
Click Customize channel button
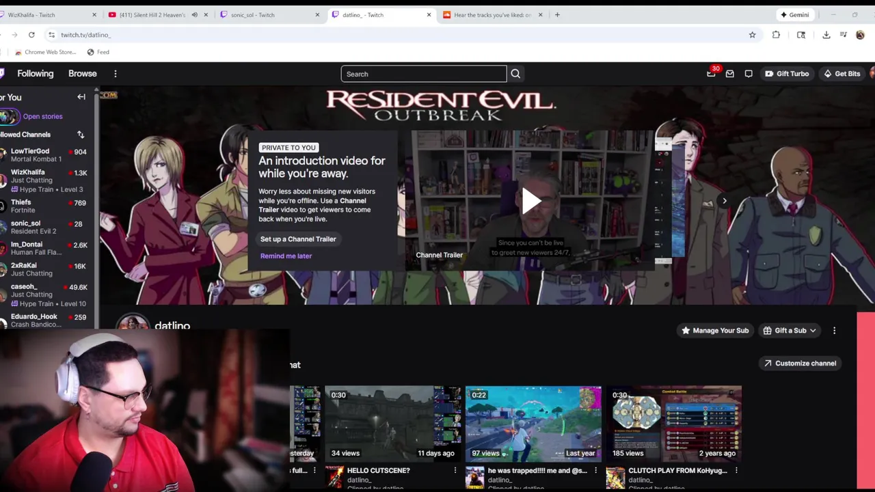click(x=800, y=364)
